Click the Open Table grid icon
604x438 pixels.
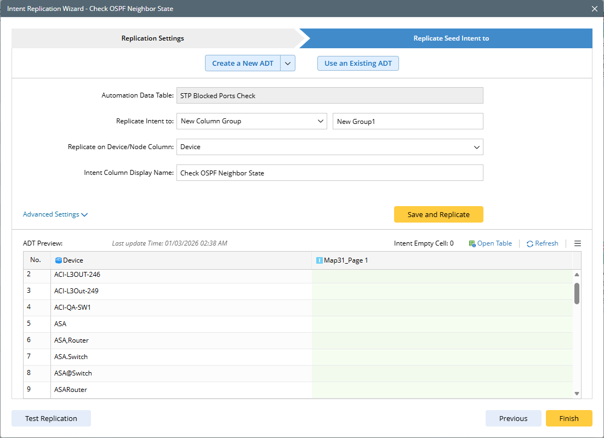tap(472, 243)
